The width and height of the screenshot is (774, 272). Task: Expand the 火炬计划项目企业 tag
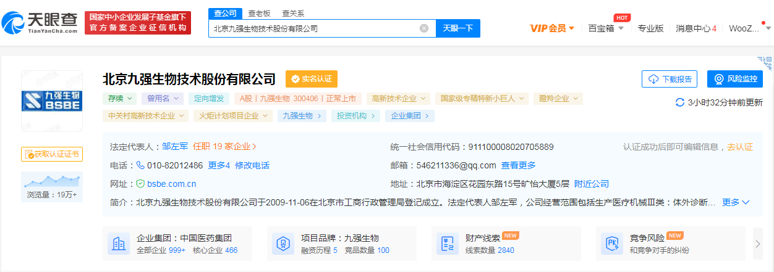(x=232, y=115)
